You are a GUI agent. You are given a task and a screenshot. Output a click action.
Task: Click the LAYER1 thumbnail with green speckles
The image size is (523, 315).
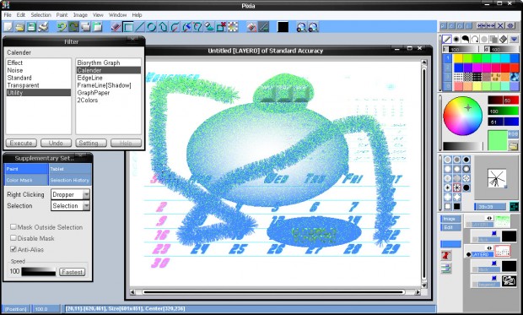click(x=502, y=221)
